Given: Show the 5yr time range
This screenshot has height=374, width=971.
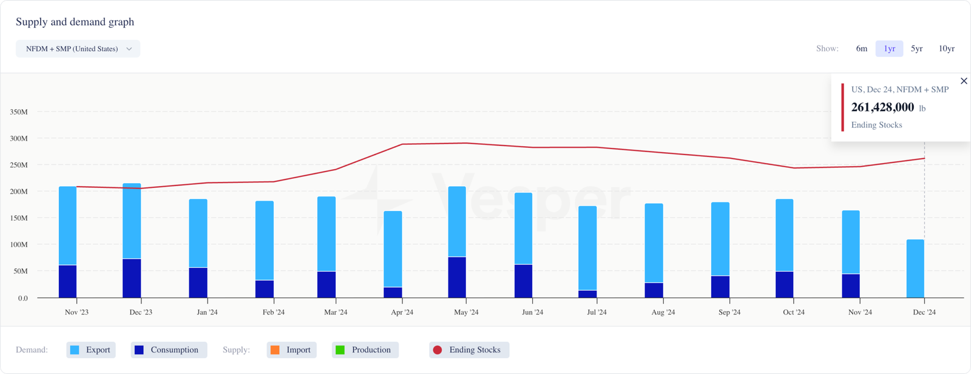Looking at the screenshot, I should point(916,48).
